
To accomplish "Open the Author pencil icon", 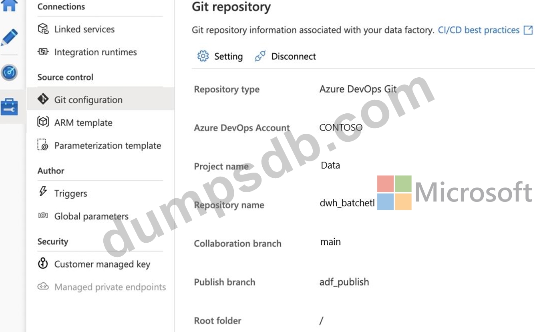I will [x=10, y=37].
